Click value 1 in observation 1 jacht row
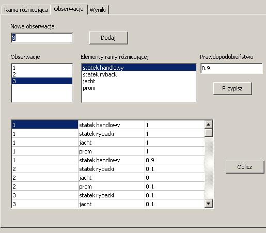266x233 pixels. (175, 143)
